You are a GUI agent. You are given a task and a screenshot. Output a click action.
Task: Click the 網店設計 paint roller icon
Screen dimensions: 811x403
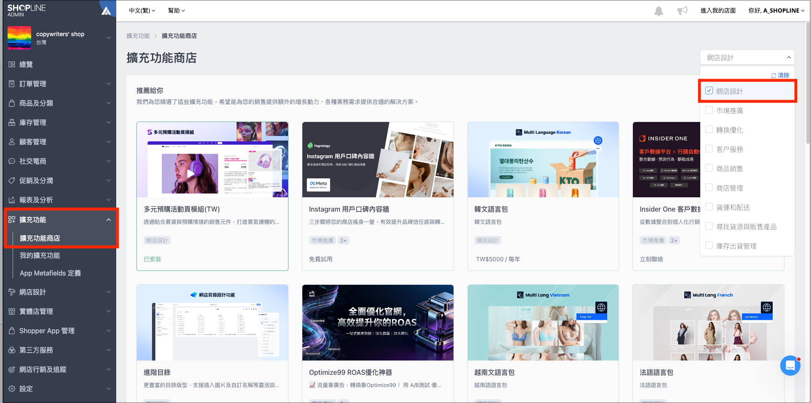(x=12, y=292)
